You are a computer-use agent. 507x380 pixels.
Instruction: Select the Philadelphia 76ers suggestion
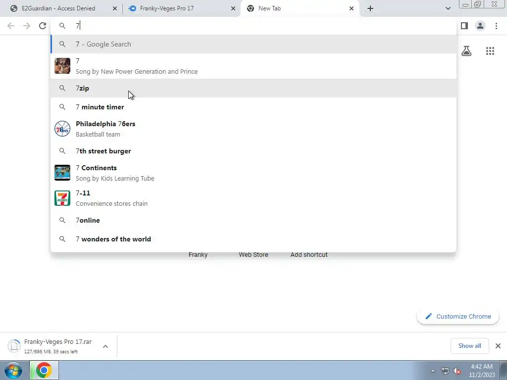click(x=253, y=129)
